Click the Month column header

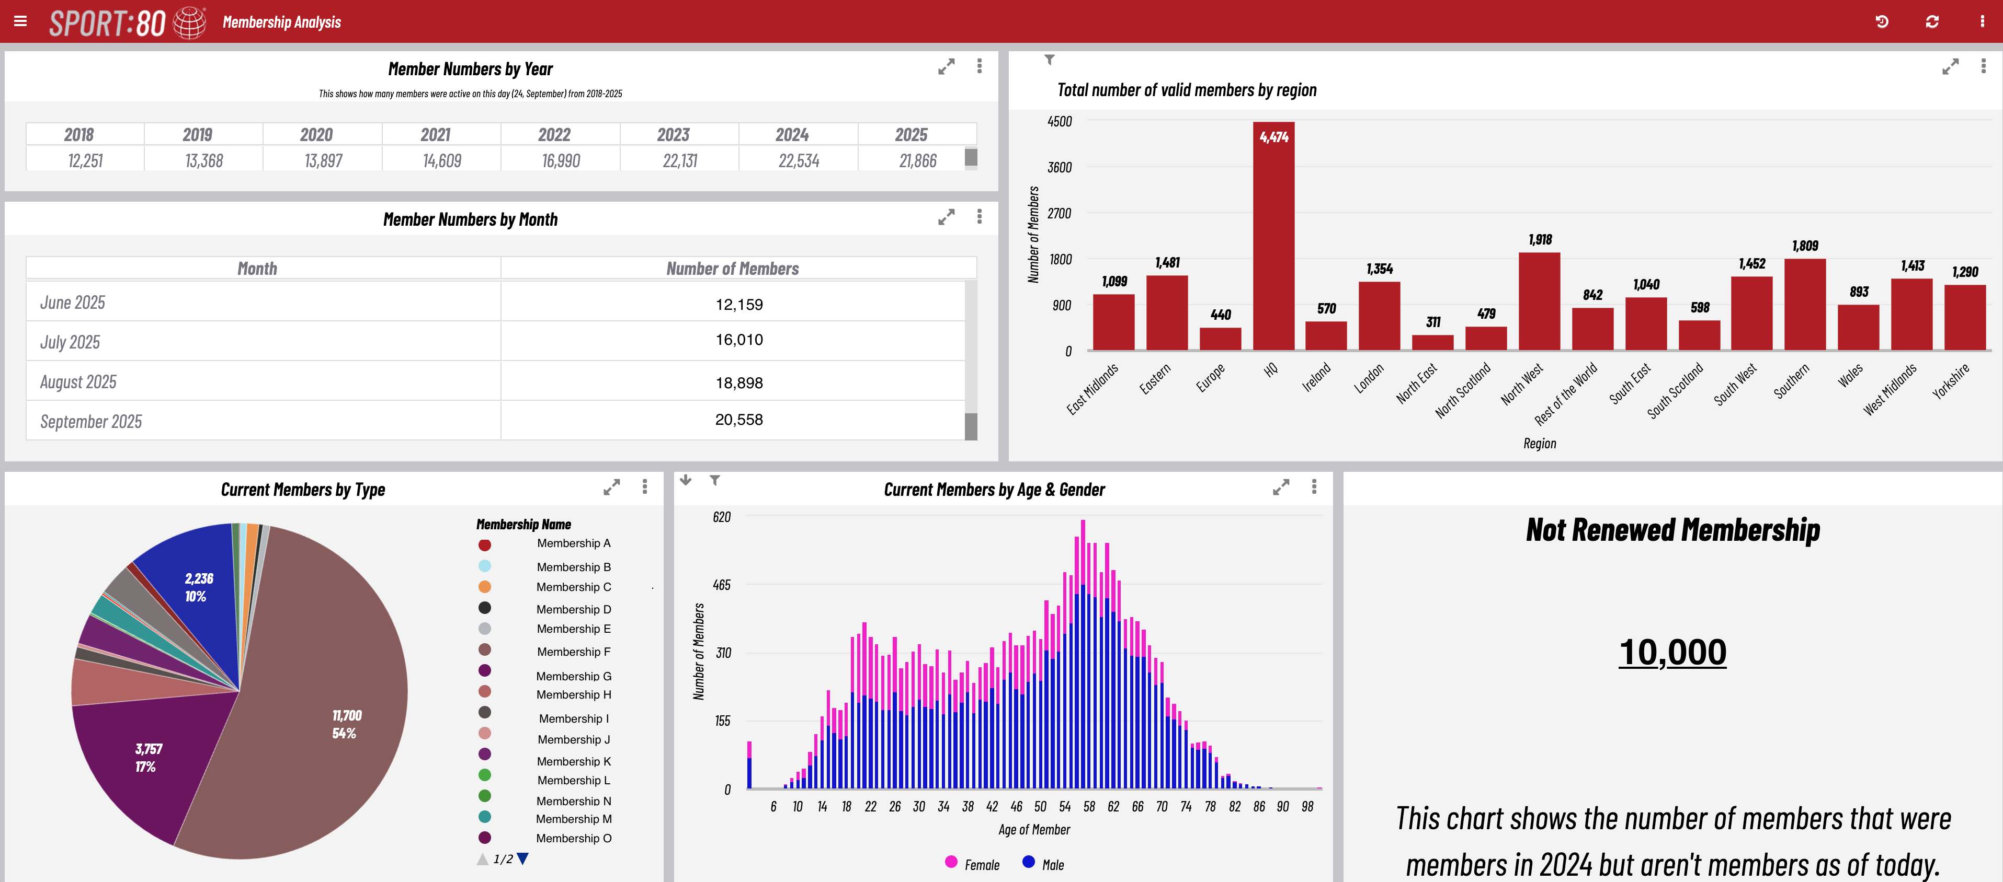(x=257, y=269)
